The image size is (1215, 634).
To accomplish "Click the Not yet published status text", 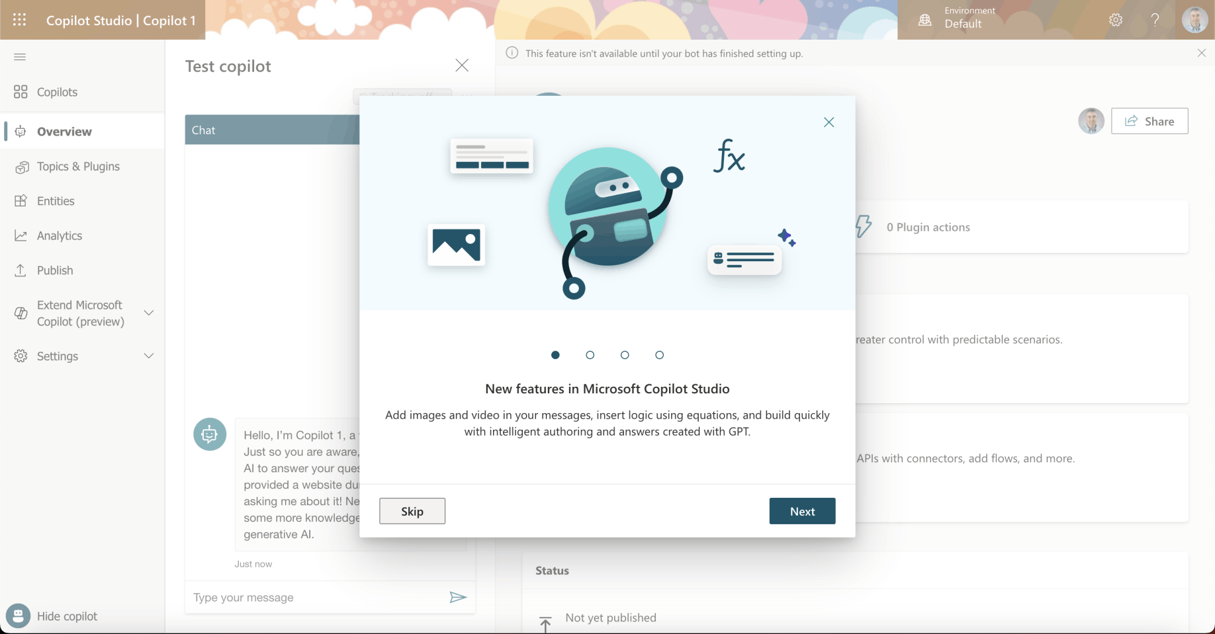I will click(x=611, y=617).
